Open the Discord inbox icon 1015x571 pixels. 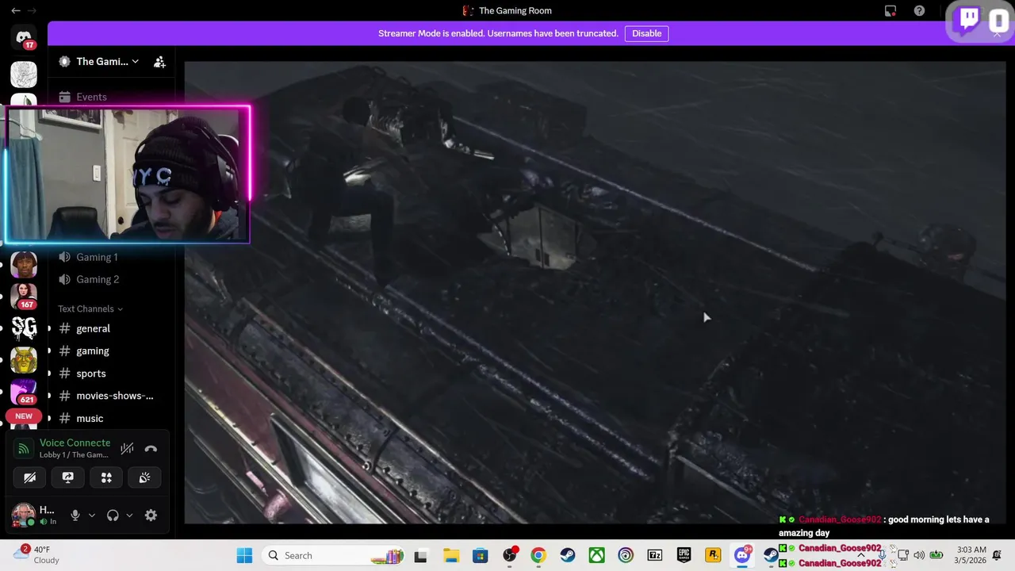point(891,10)
